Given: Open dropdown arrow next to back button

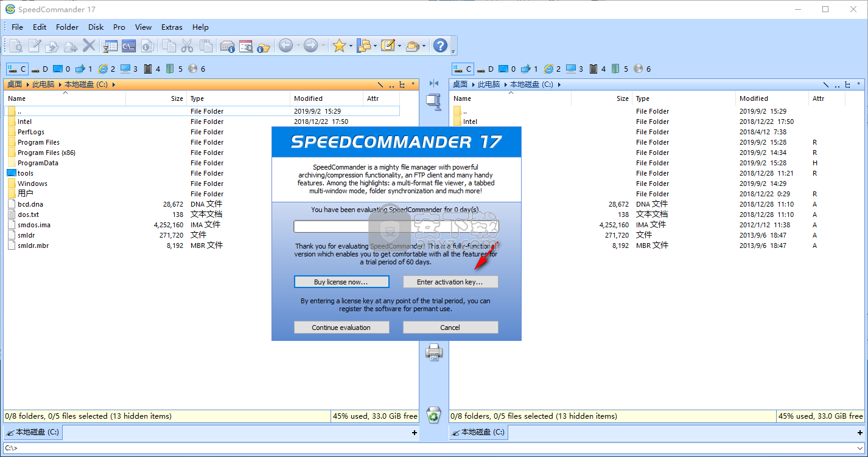Looking at the screenshot, I should (298, 46).
